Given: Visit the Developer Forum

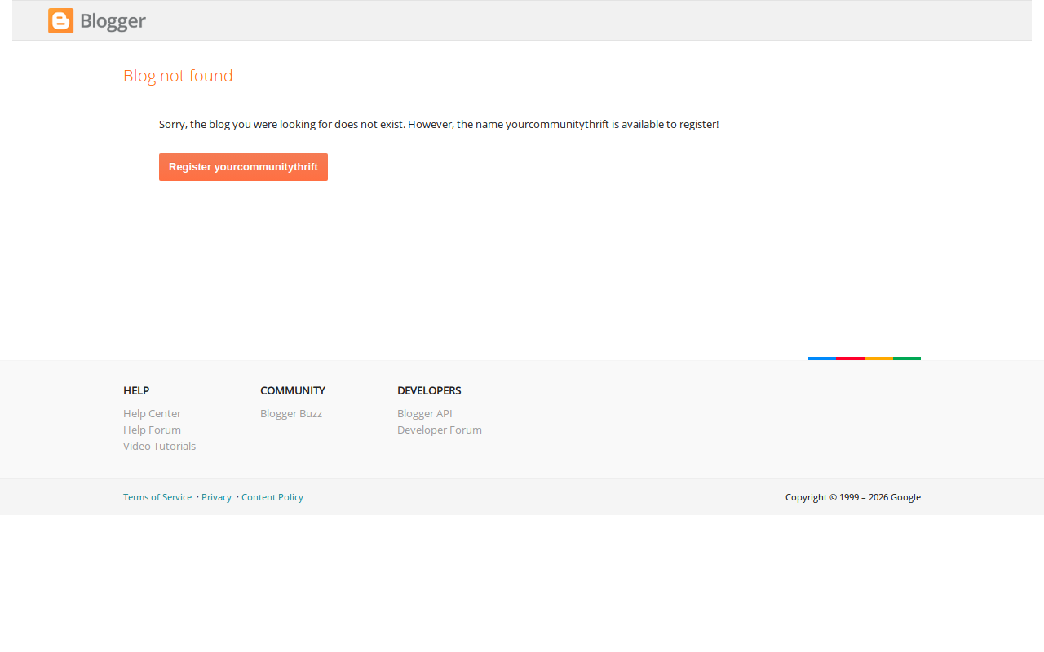Looking at the screenshot, I should 440,430.
